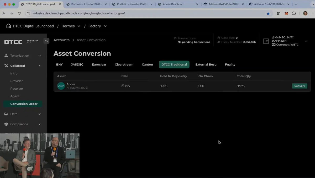Click the Total Qty value 9,975
This screenshot has width=315, height=178.
(x=241, y=86)
